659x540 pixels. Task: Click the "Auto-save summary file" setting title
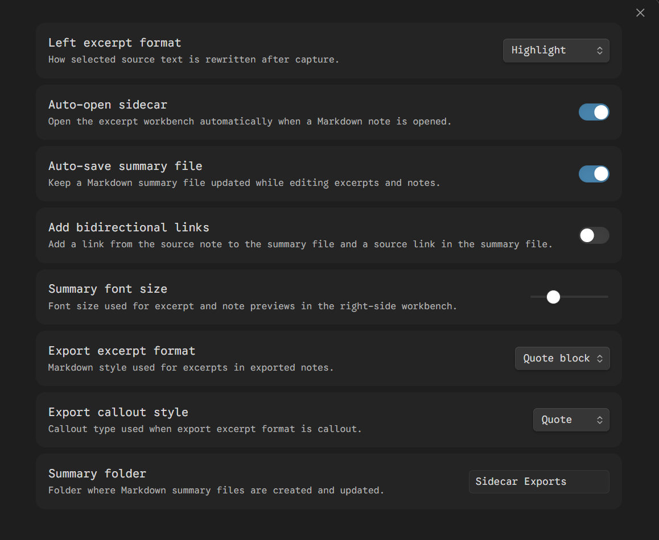tap(125, 166)
